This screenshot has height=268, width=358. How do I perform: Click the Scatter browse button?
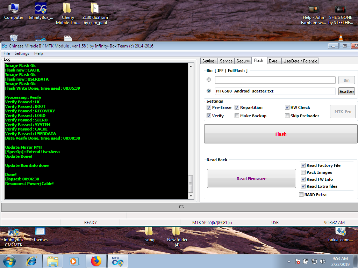(346, 91)
